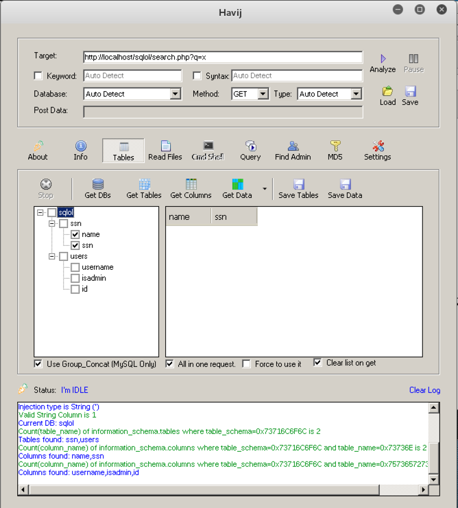Click the Keyword Auto Detect field
The image size is (458, 508).
tap(132, 75)
